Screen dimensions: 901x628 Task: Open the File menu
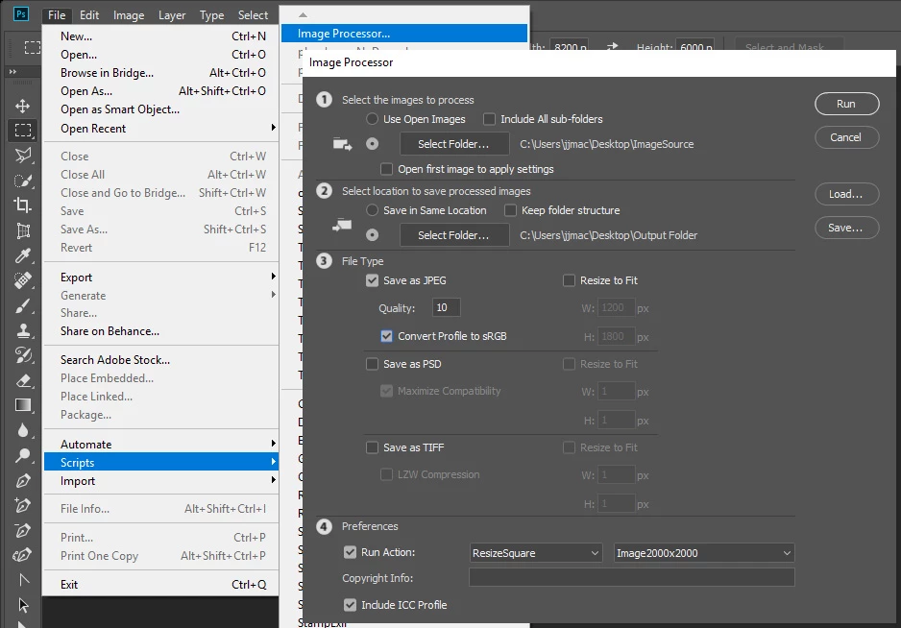point(57,15)
